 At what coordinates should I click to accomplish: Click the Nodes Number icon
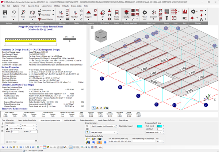[x=74, y=13]
